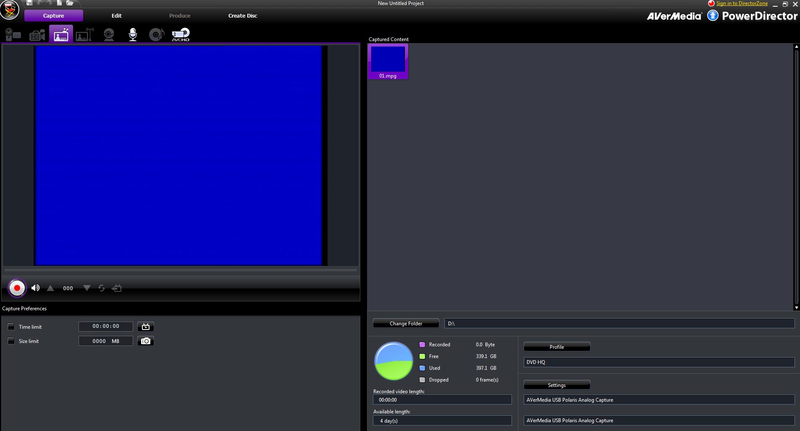Click the 0 frame(s) dropped value
This screenshot has width=800, height=431.
click(487, 380)
